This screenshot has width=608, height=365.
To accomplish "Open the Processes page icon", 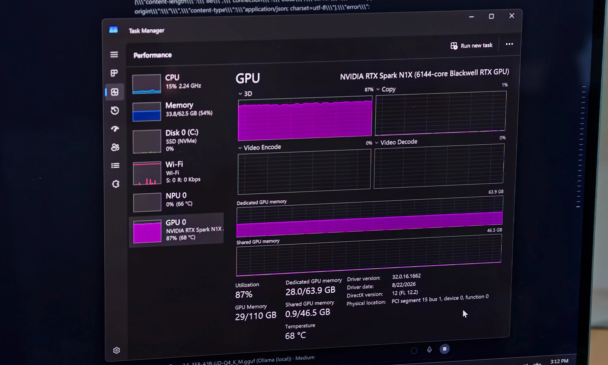I will coord(114,73).
